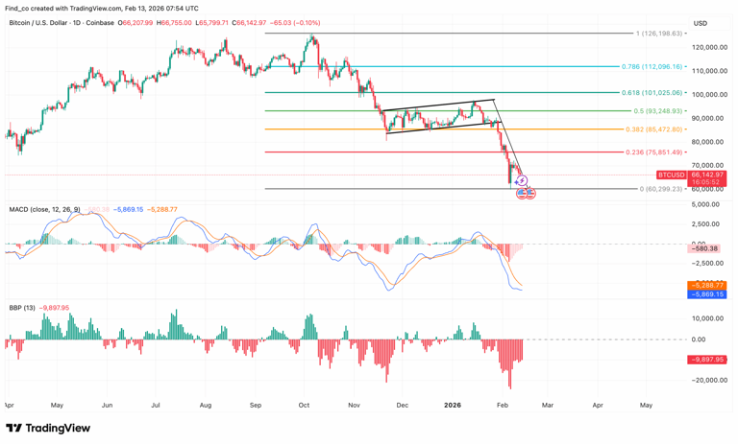738x444 pixels.
Task: Click the red BTCUSD price line tag
Action: click(x=671, y=175)
